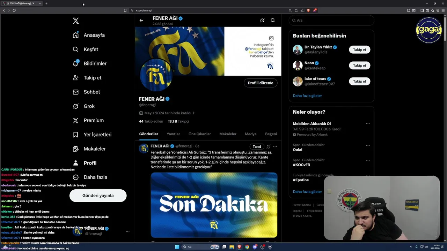
Task: Open options for Oulai trend
Action: pos(368,146)
